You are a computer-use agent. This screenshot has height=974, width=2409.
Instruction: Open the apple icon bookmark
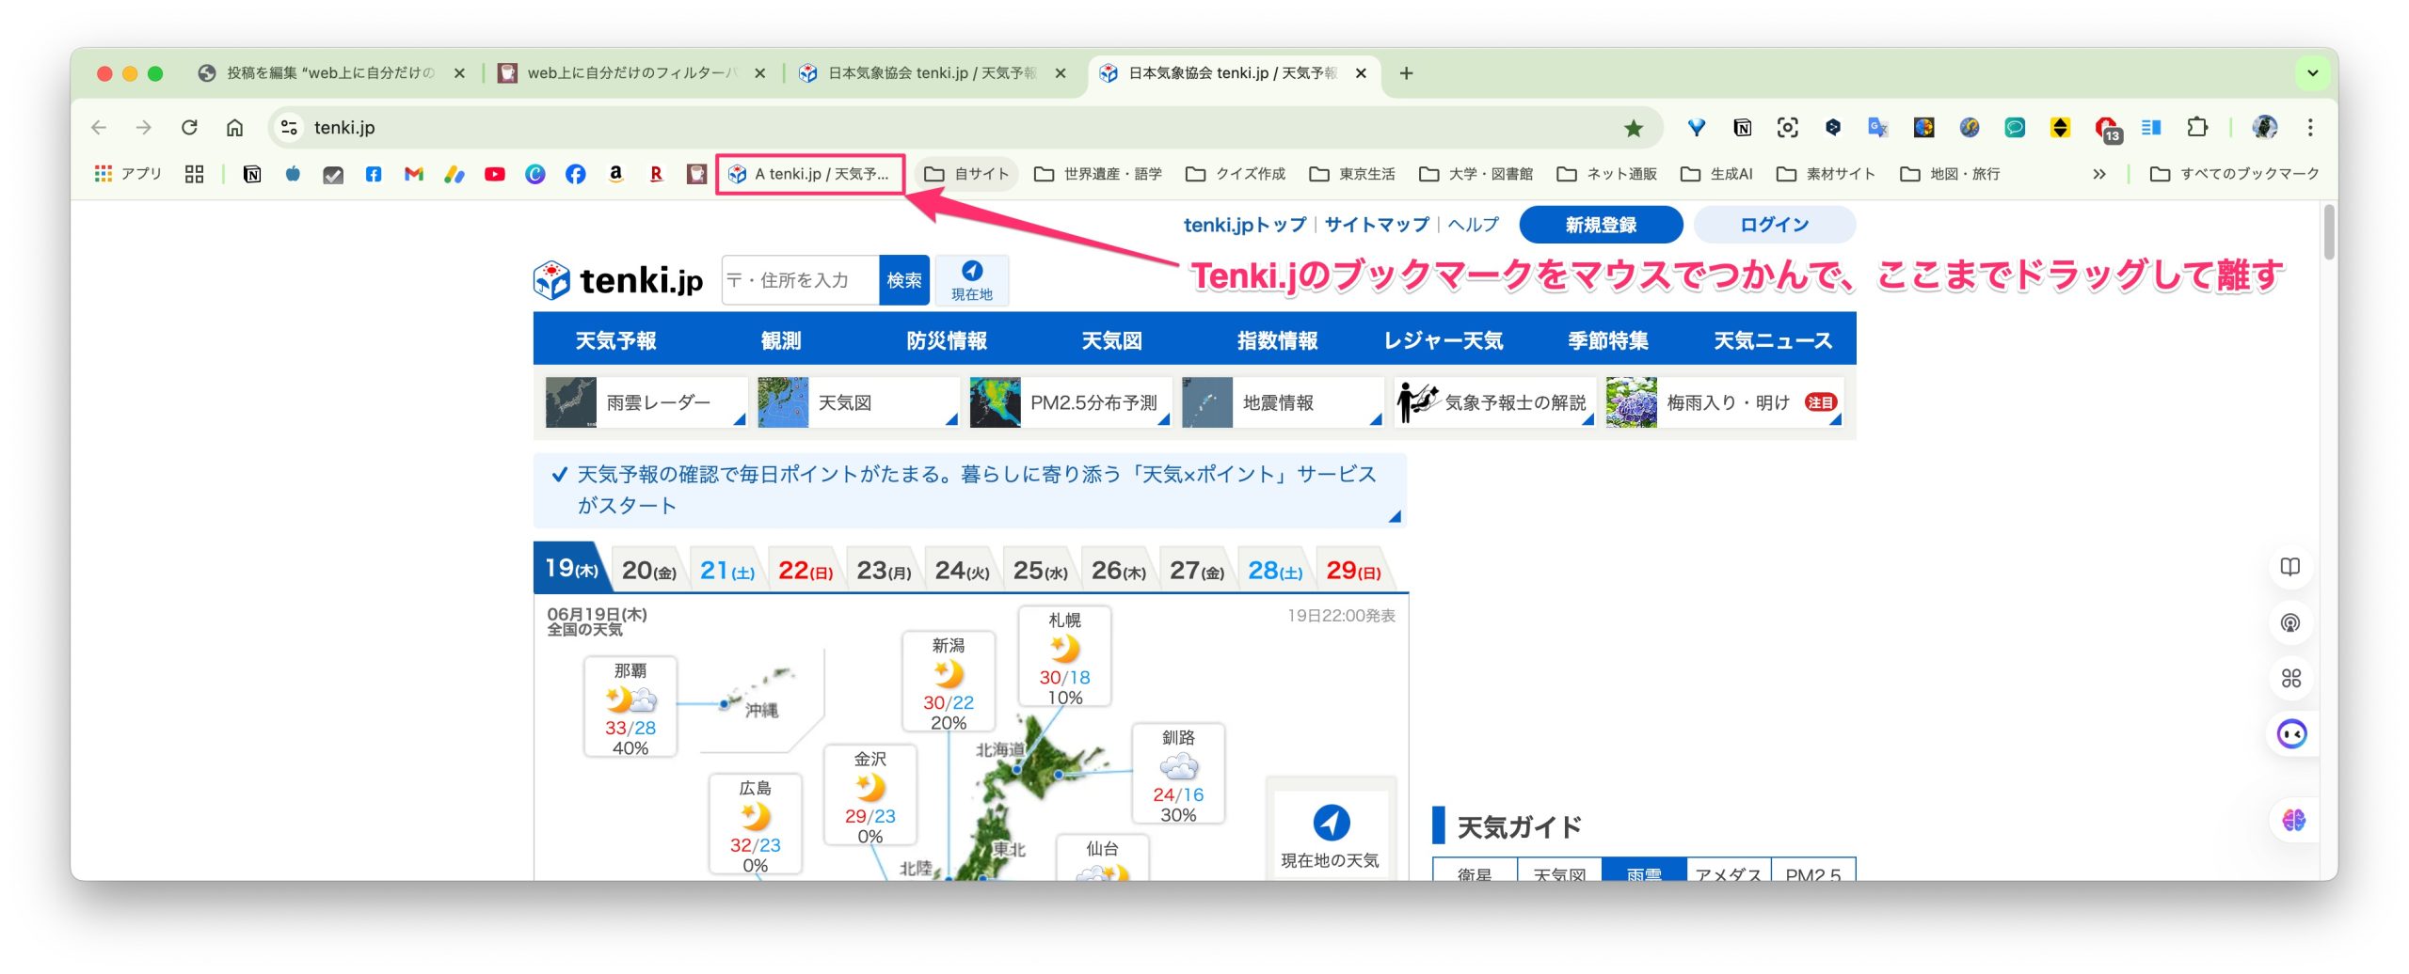[x=293, y=174]
